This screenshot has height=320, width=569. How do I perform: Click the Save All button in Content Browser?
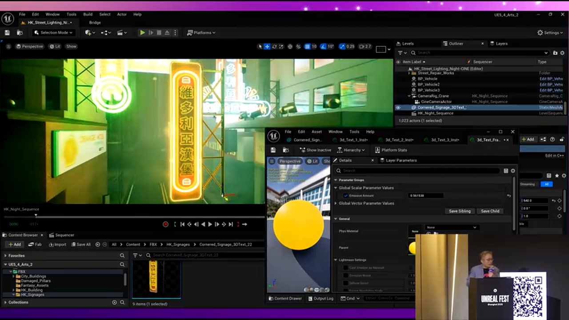80,244
